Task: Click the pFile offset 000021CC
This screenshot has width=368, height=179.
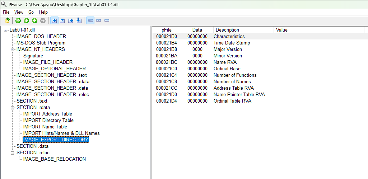Action: click(x=166, y=88)
